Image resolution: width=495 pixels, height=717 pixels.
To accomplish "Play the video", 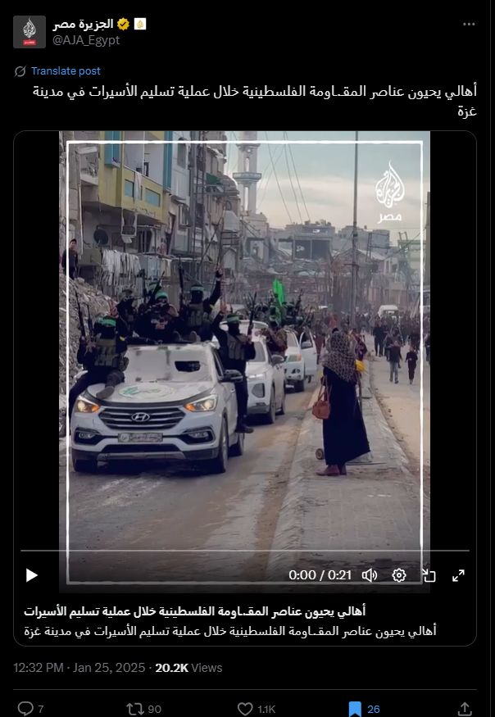I will point(32,575).
